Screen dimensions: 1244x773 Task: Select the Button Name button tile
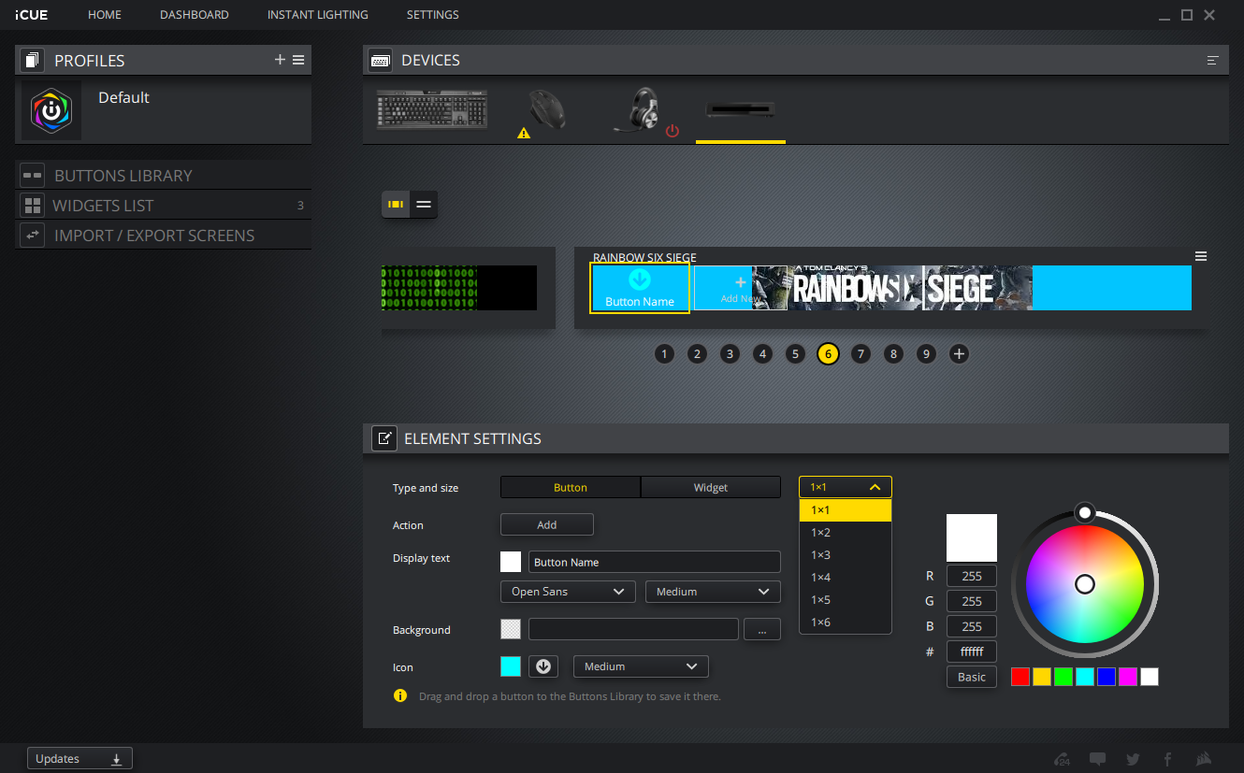[641, 288]
